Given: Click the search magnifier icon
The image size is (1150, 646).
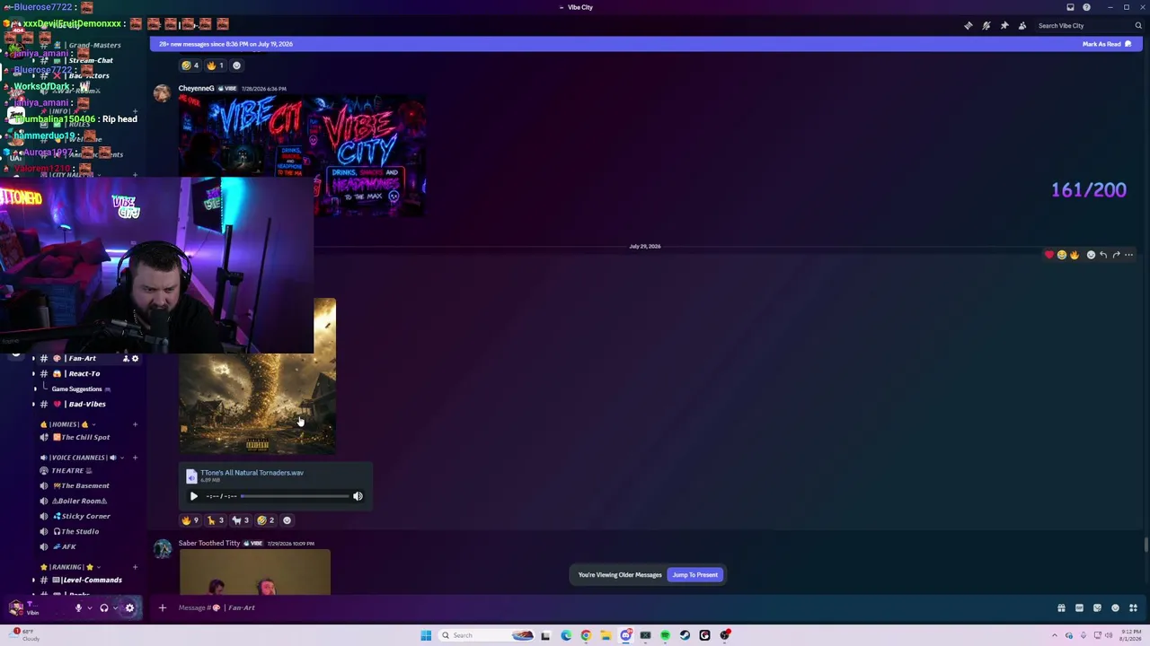Looking at the screenshot, I should pos(1138,25).
